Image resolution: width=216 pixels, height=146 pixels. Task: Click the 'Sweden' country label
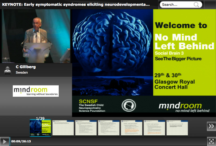pyautogui.click(x=22, y=72)
